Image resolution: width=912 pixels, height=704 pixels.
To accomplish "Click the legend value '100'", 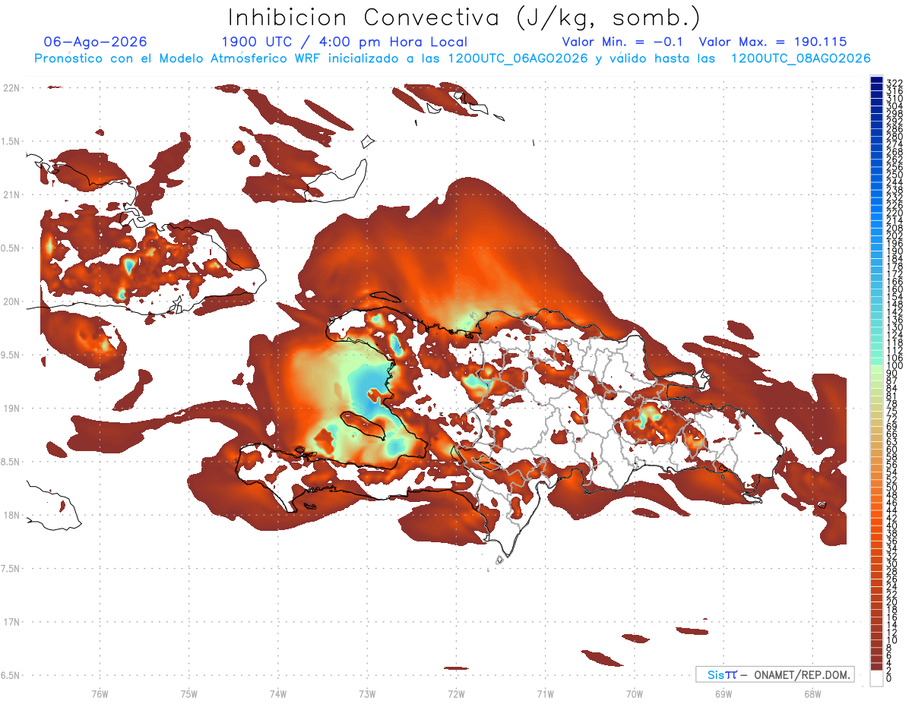I will click(x=895, y=367).
